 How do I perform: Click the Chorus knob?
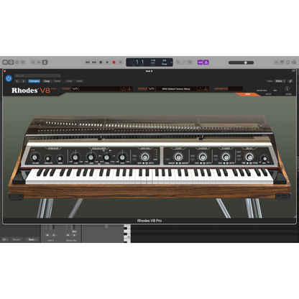pos(203,157)
